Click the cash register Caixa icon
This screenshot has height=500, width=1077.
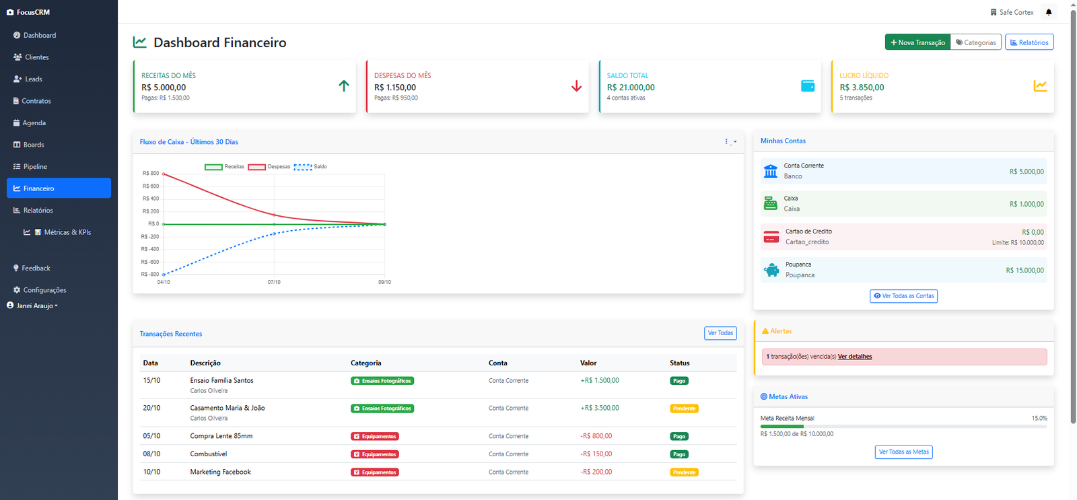[x=771, y=204]
